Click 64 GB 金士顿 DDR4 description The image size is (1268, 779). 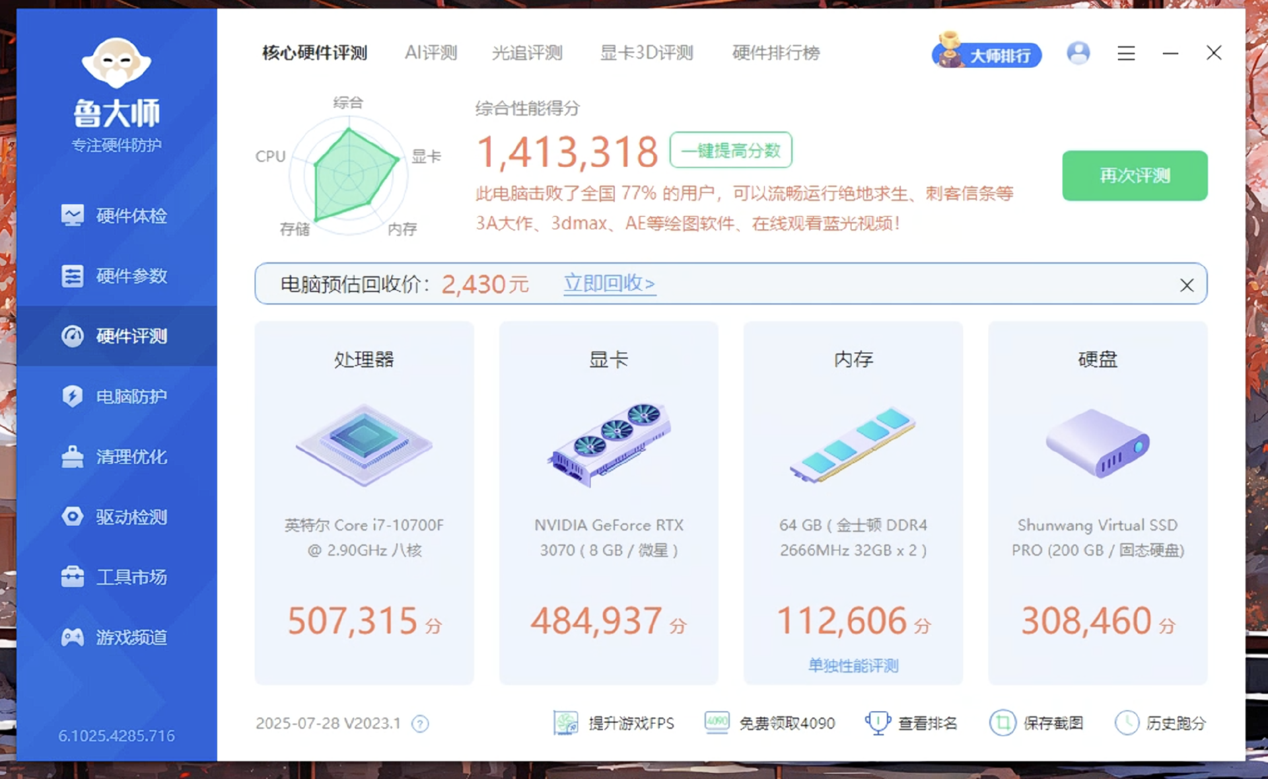(x=853, y=537)
